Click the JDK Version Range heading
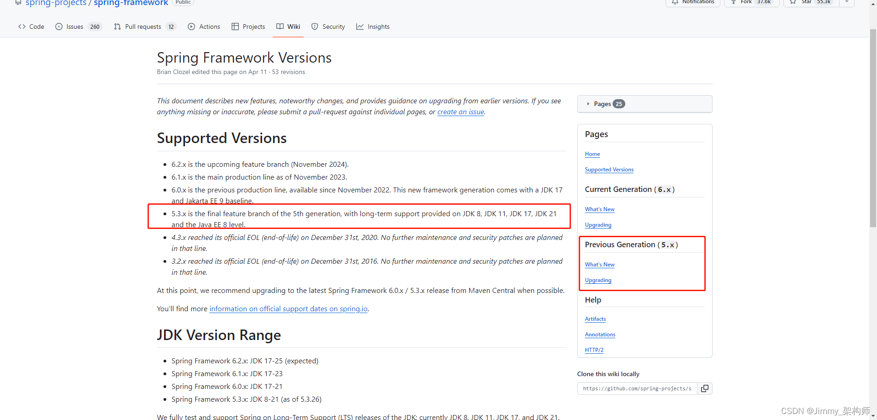 (x=219, y=335)
